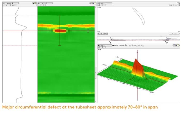This screenshot has height=116, width=181.
Task: Click the red peak in the 3D view
Action: pos(136,64)
